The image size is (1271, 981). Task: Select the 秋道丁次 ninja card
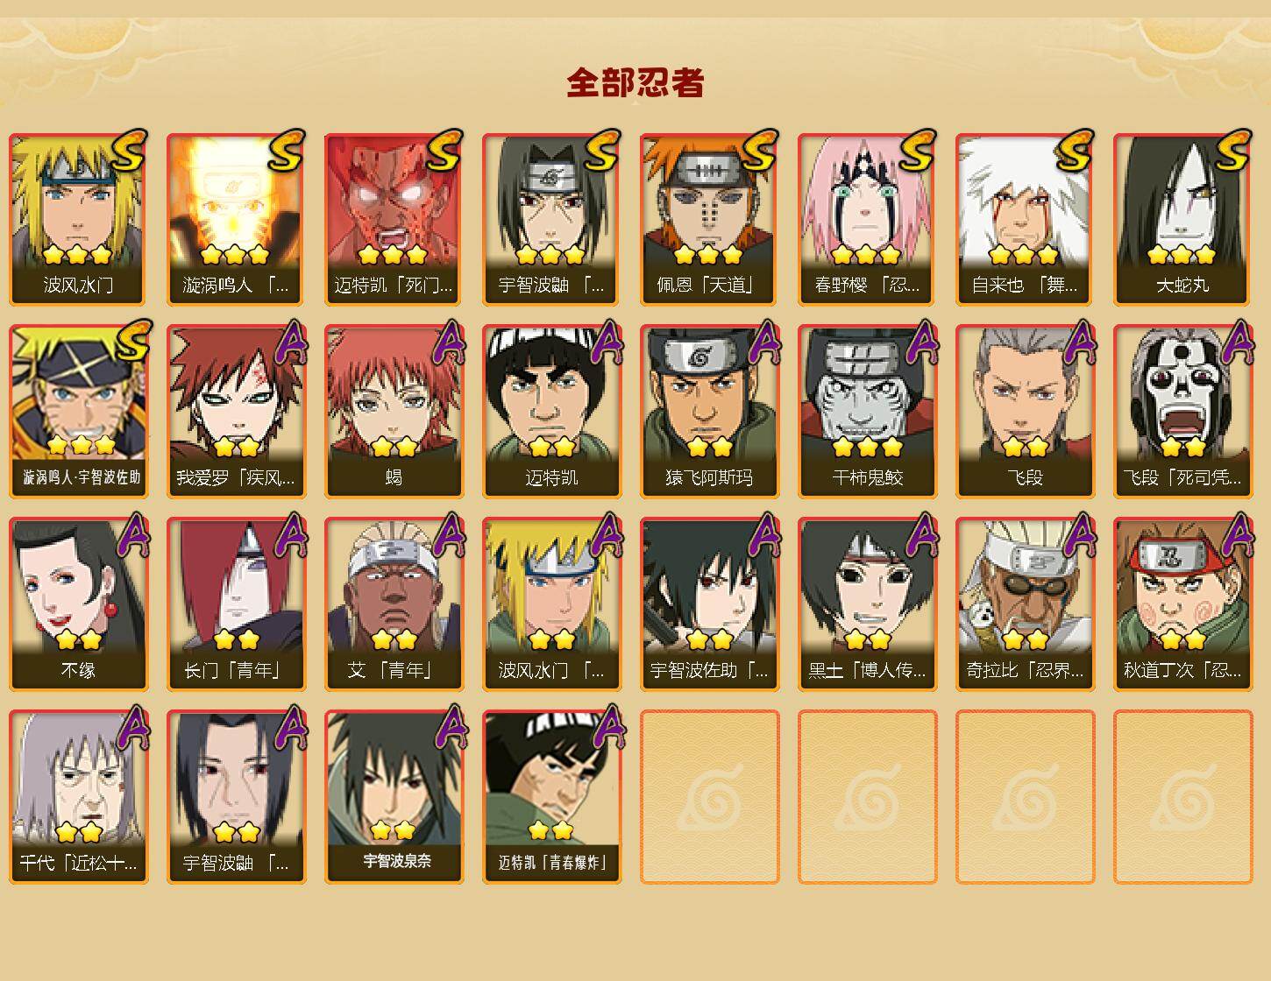[1182, 604]
